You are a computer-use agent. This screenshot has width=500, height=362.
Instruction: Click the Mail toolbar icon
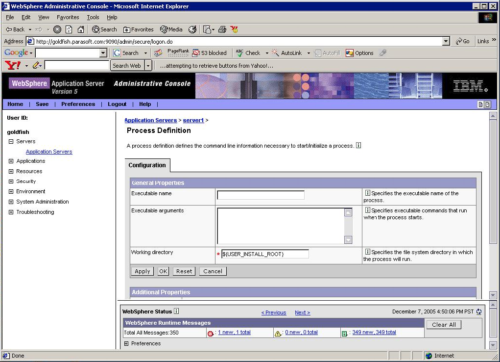point(207,29)
